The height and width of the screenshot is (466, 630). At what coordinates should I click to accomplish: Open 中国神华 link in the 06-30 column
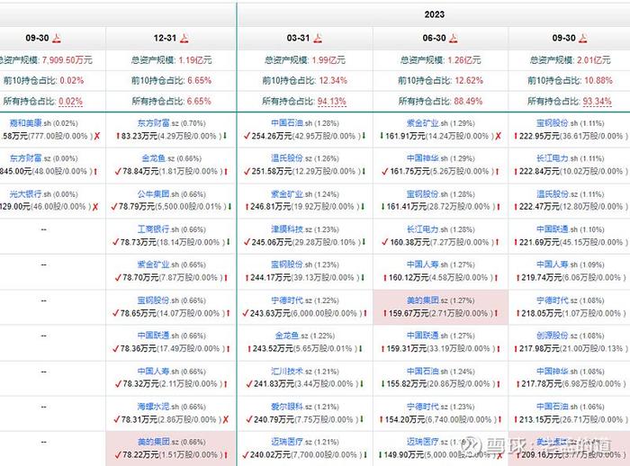[423, 158]
